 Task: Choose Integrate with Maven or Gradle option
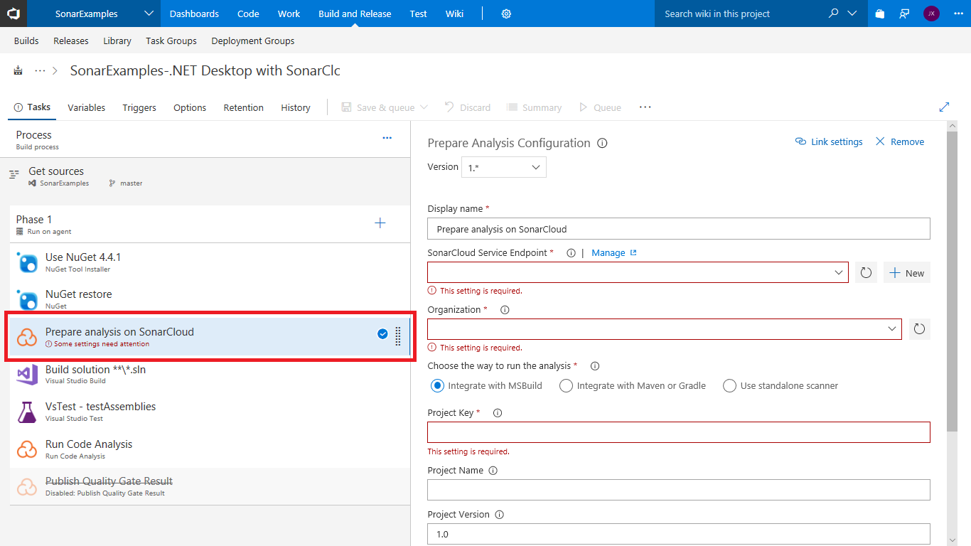566,386
